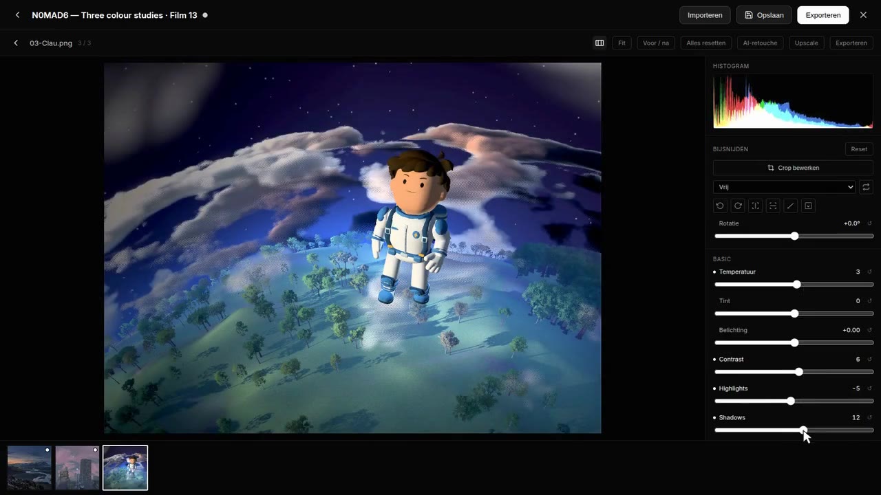Screen dimensions: 881x495
Task: Click the Rotatie slider handle
Action: point(794,236)
